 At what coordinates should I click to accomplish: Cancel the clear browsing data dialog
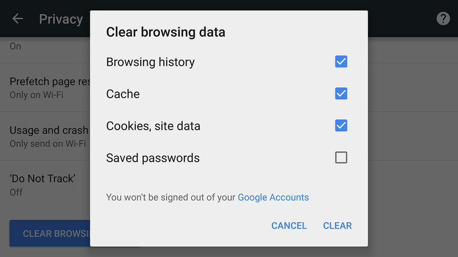pyautogui.click(x=289, y=226)
